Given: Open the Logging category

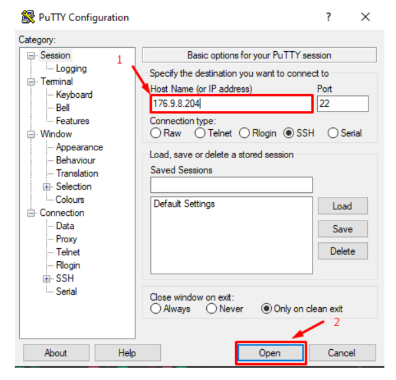Looking at the screenshot, I should [x=71, y=69].
